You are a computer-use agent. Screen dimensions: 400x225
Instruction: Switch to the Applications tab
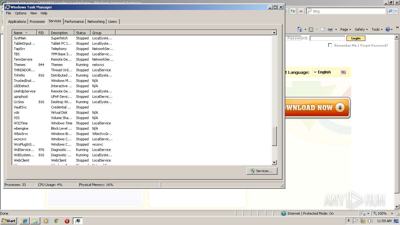coord(17,22)
